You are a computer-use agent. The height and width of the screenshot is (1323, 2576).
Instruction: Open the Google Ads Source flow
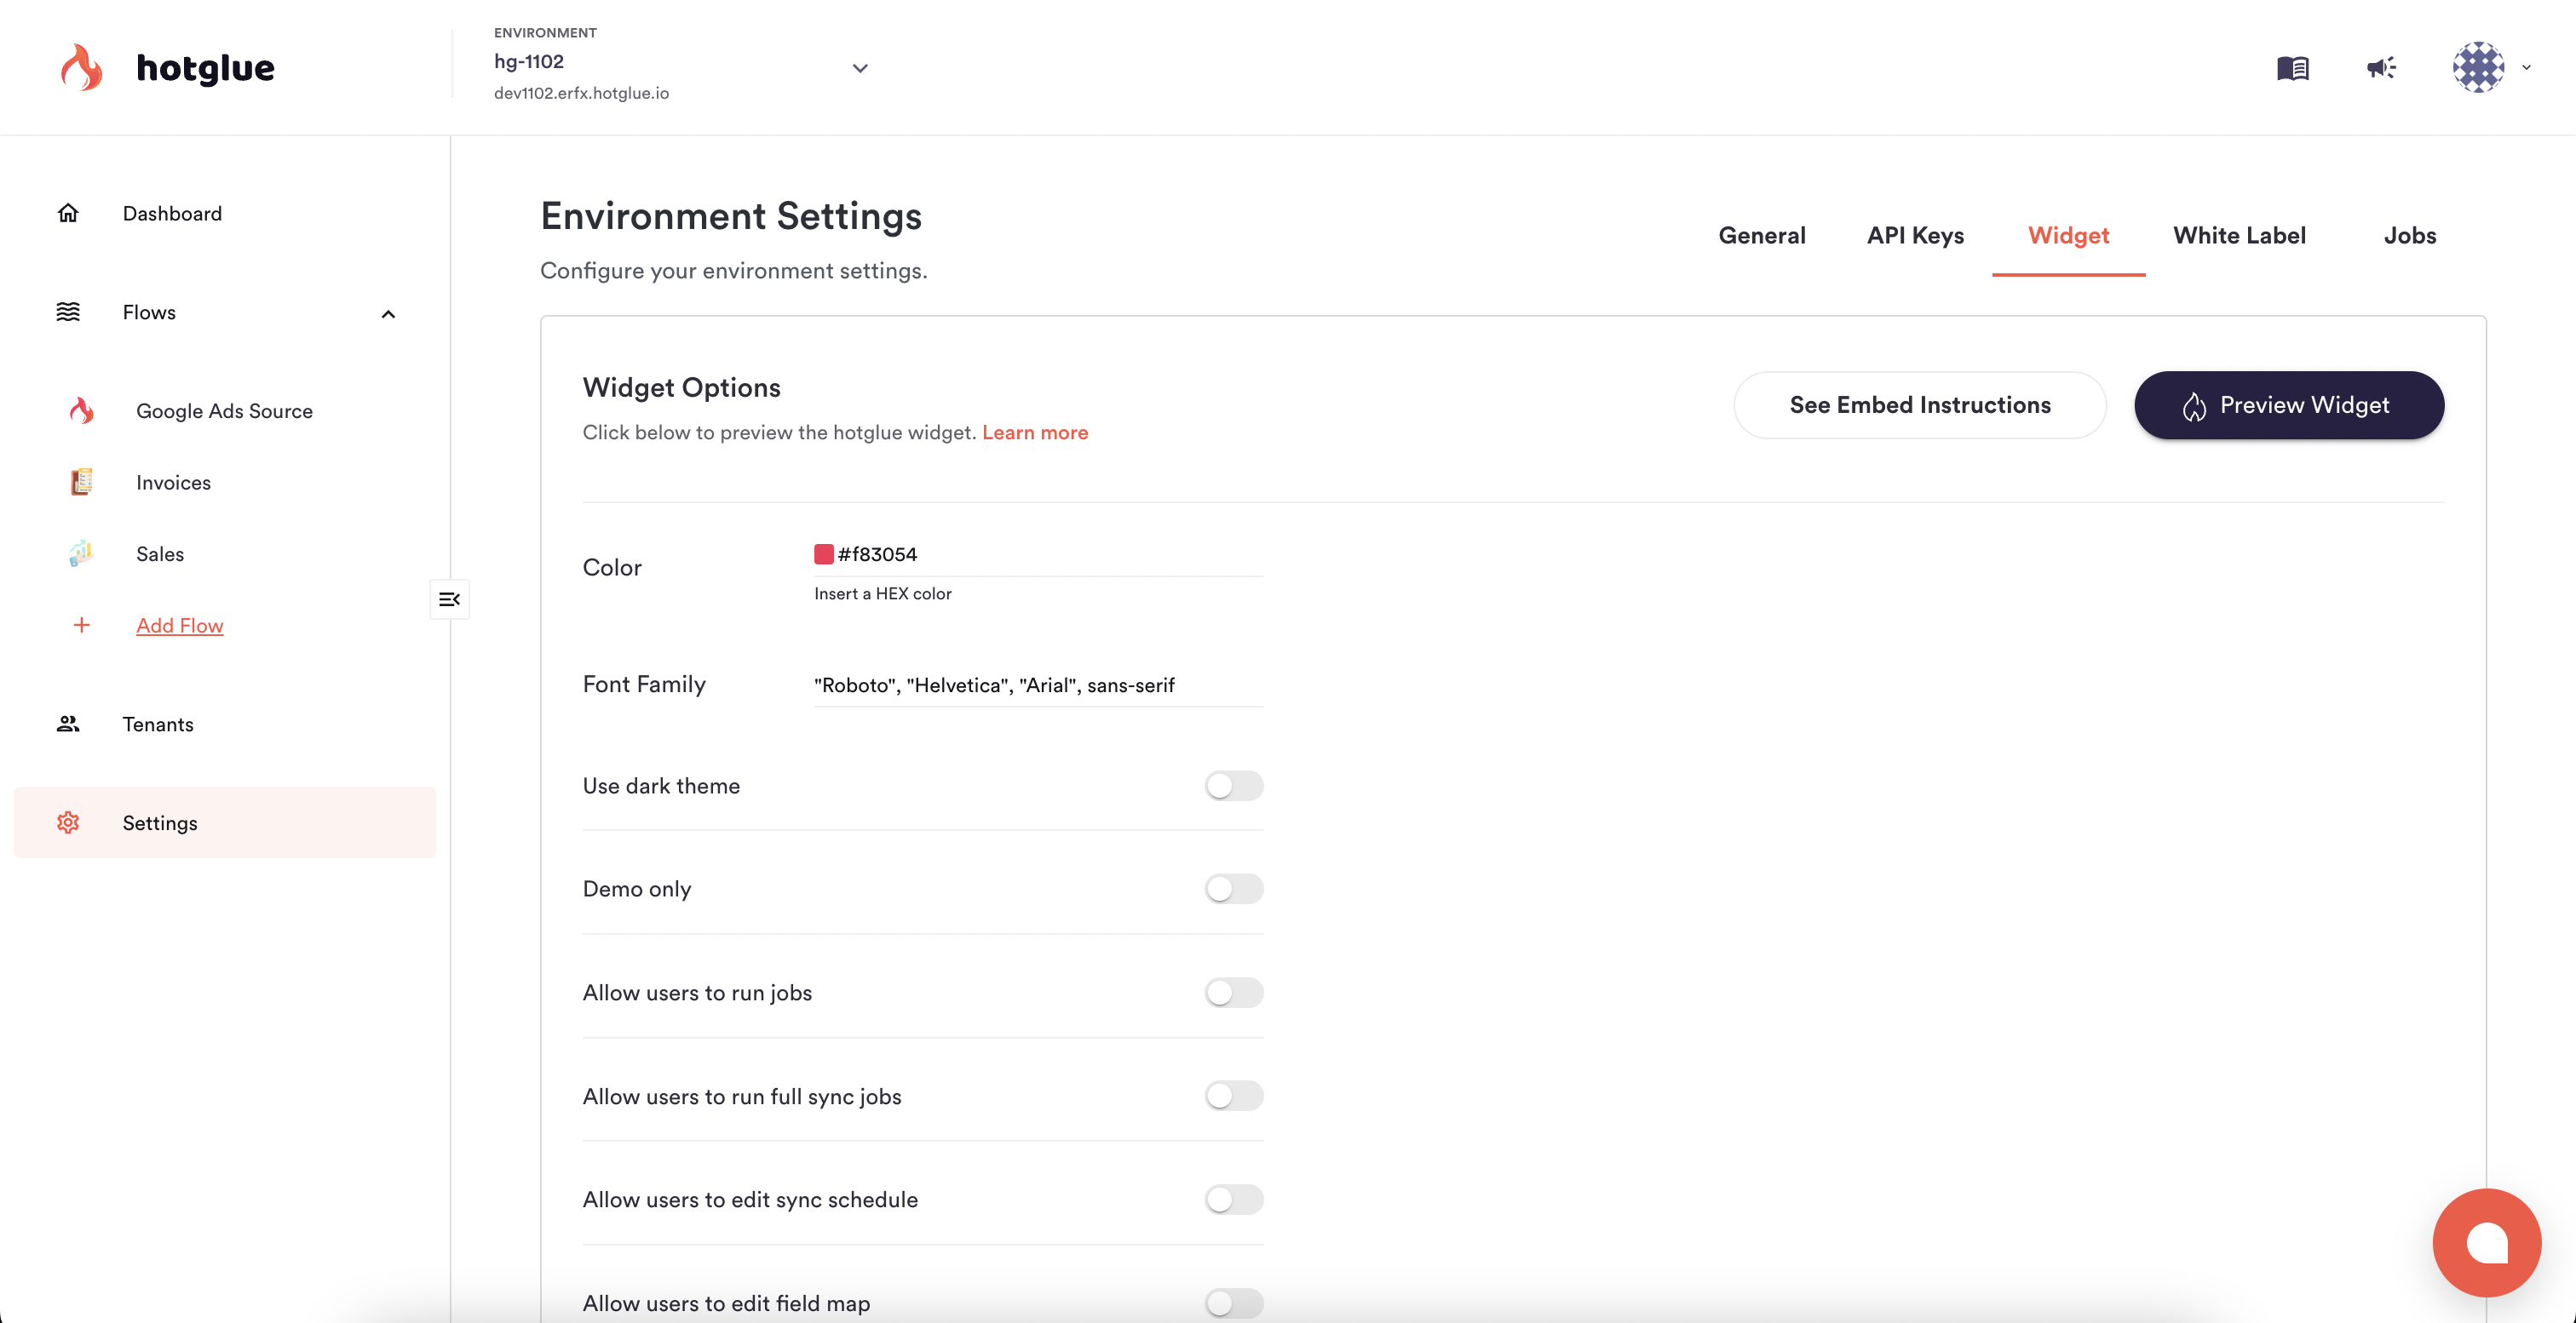(224, 410)
